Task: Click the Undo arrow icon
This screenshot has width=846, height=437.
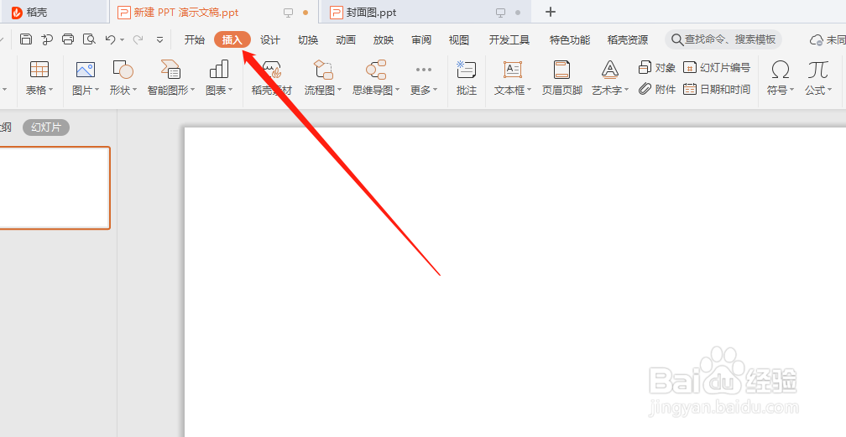Action: (x=111, y=39)
